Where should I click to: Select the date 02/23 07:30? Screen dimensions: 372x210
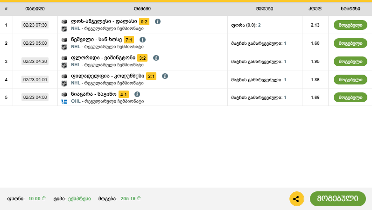[x=35, y=25]
